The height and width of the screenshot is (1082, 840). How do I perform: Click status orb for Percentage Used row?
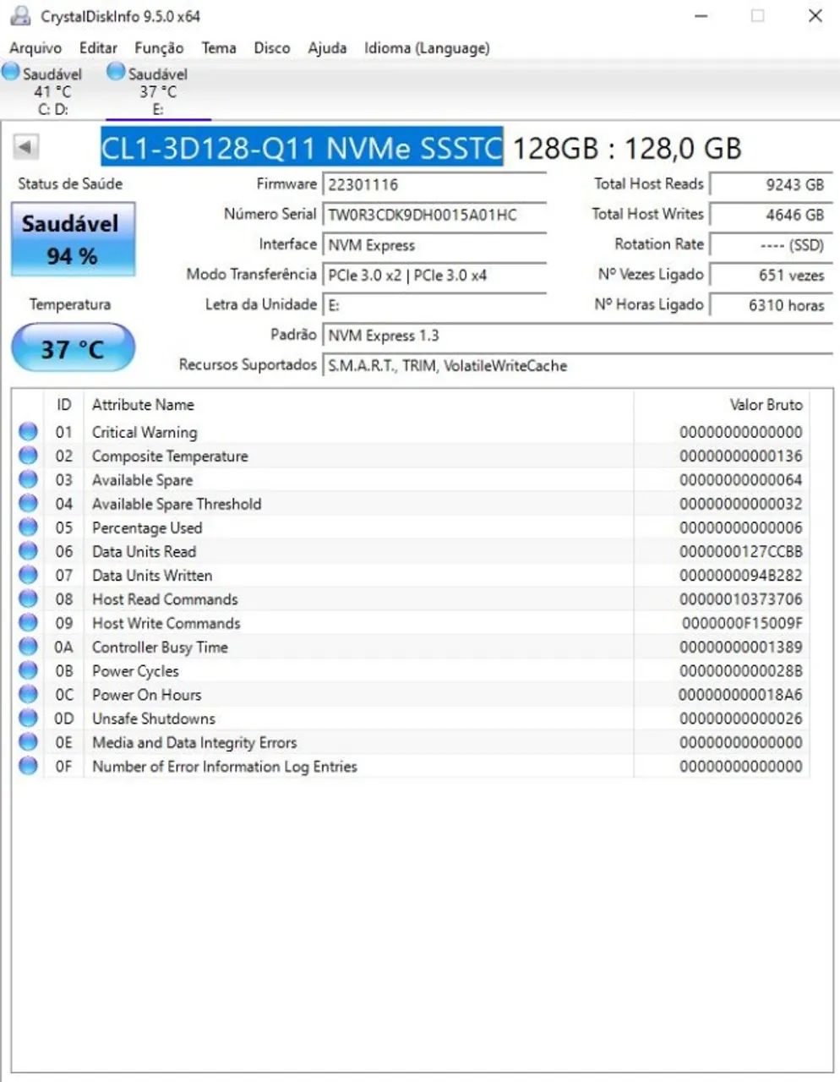point(28,527)
